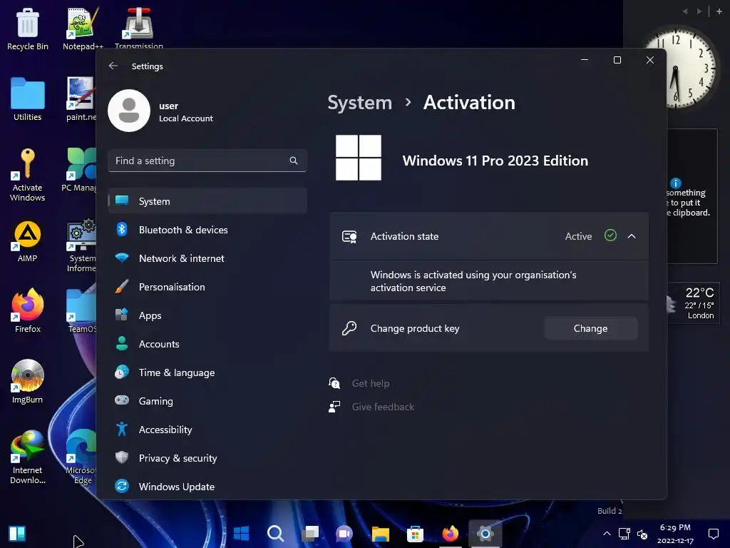Screen dimensions: 730x548
Task: Click the Wi-Fi icon beside Network & internet
Action: (122, 258)
